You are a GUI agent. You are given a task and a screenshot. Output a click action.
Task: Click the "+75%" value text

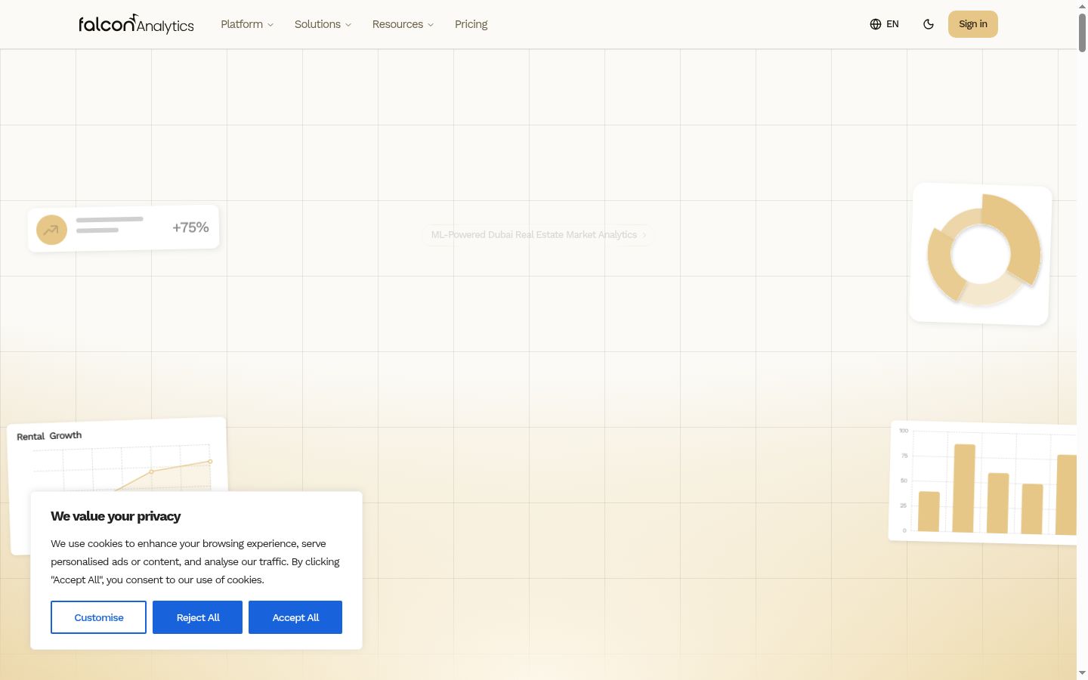point(190,227)
